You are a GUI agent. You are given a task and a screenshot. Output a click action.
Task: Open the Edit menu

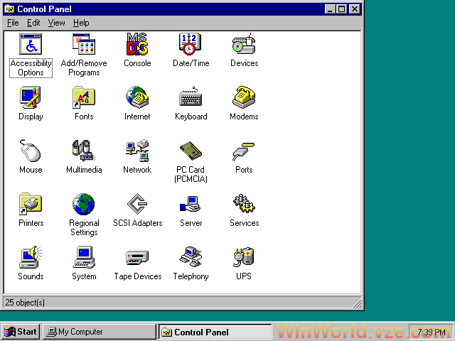tap(33, 23)
